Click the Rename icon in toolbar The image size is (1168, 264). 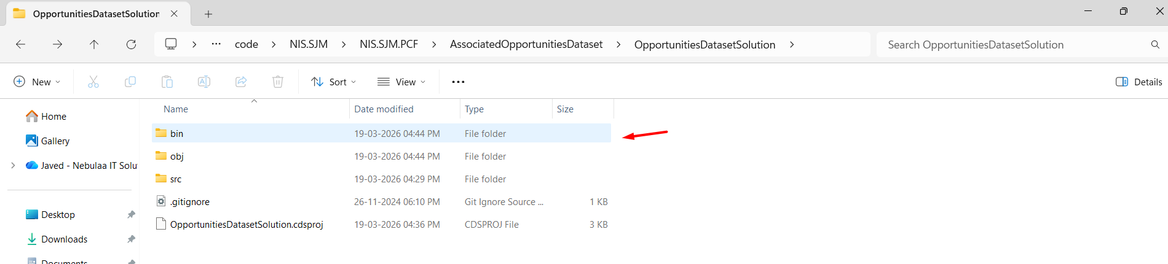coord(204,82)
